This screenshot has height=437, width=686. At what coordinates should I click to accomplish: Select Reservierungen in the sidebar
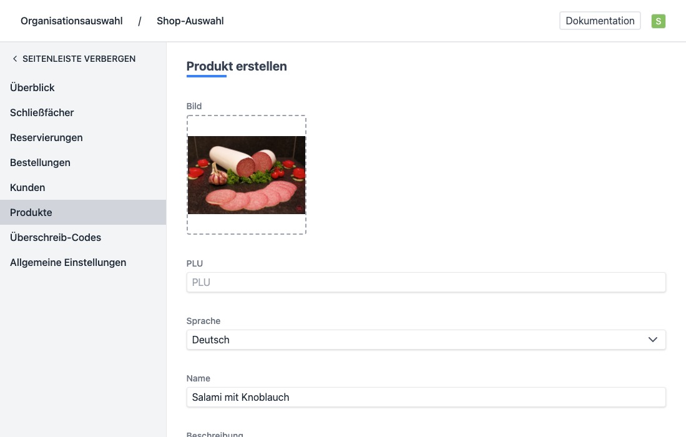pyautogui.click(x=46, y=137)
